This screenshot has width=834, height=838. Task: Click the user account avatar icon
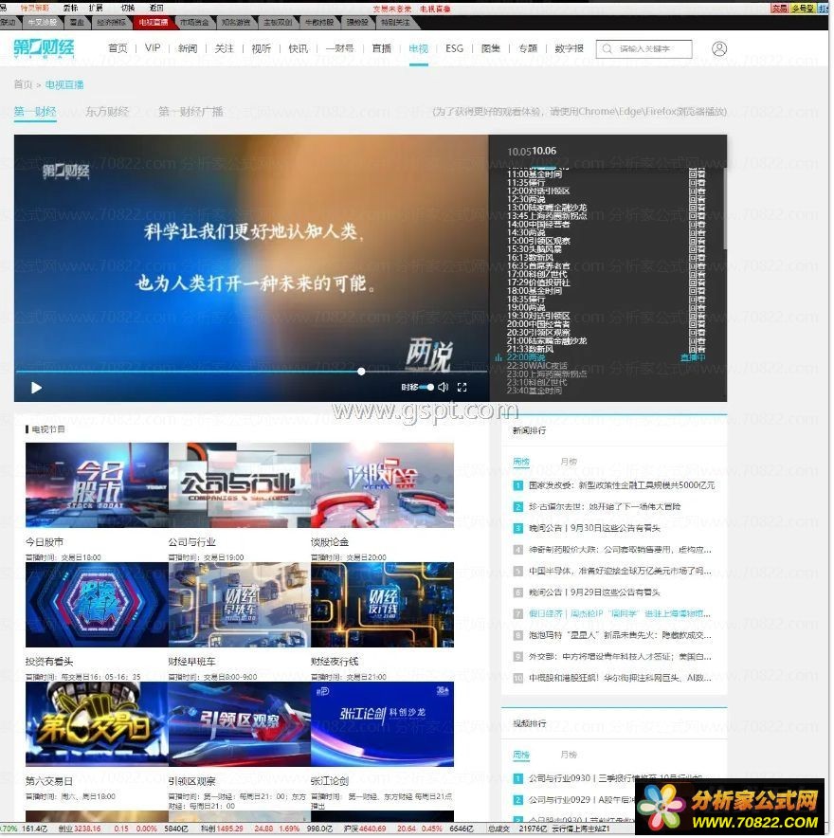pyautogui.click(x=719, y=48)
